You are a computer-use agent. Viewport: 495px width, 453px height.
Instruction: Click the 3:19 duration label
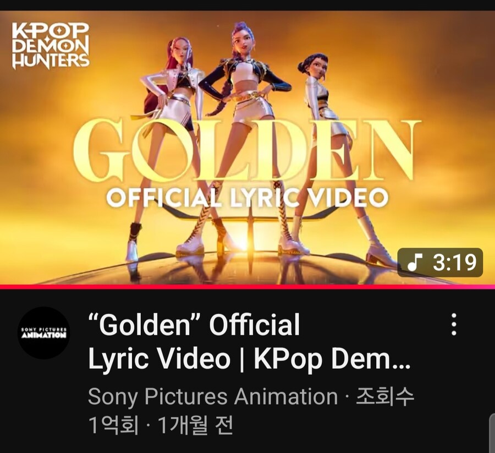click(454, 263)
